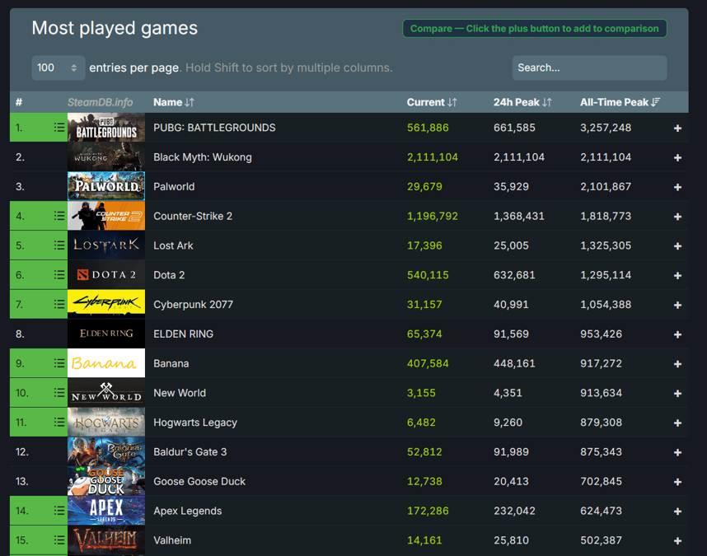Open the Cyberpunk 2077 game link

[x=193, y=305]
